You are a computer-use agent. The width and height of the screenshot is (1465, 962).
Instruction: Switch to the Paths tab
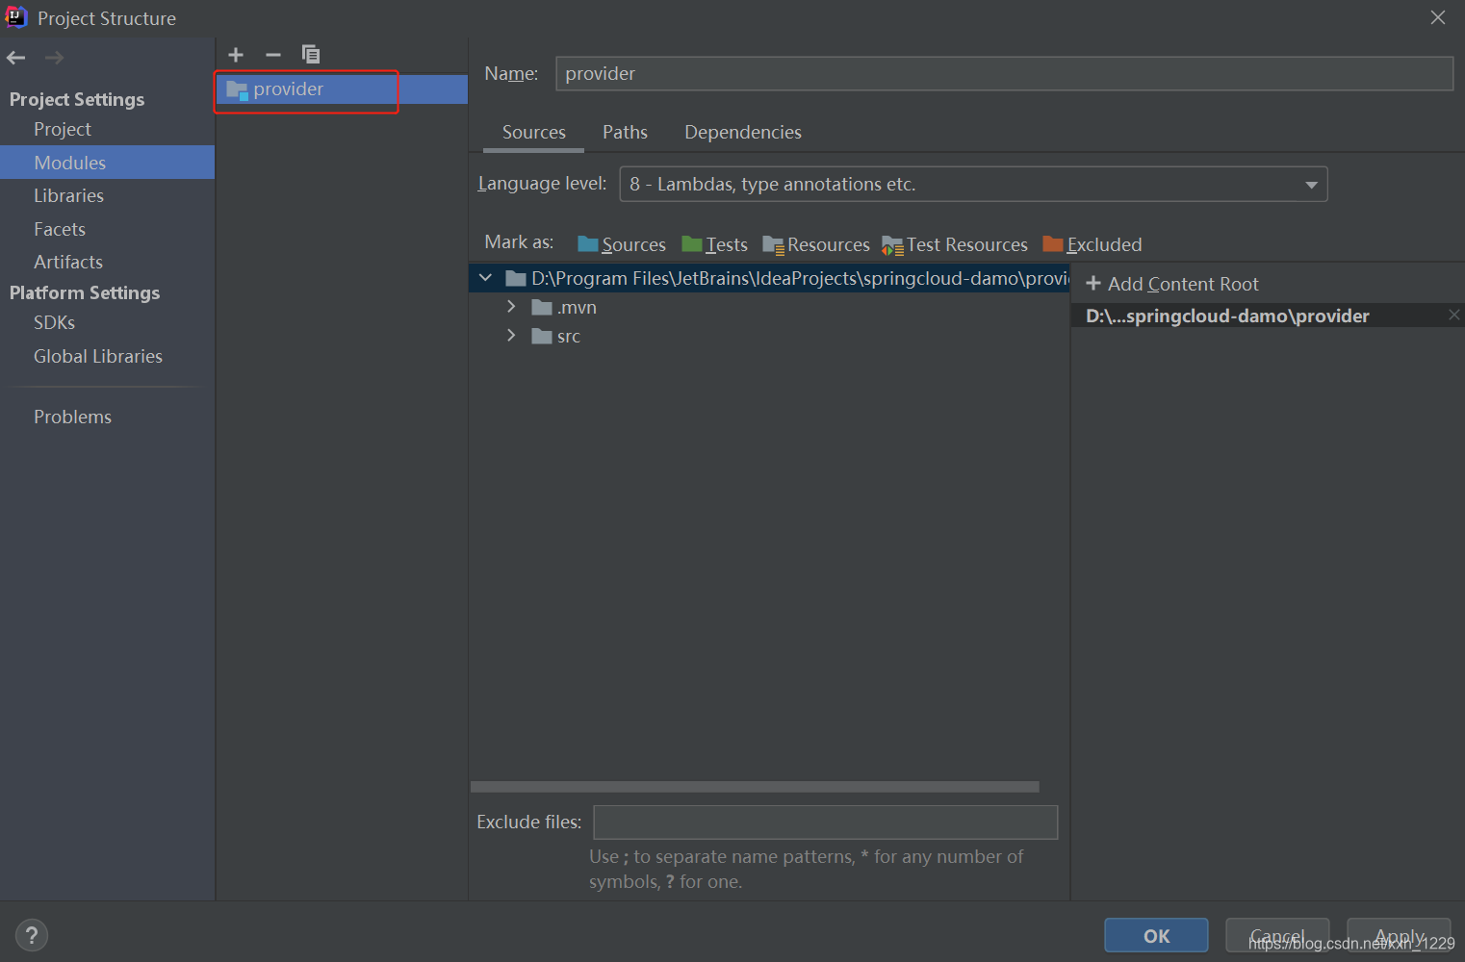point(626,133)
